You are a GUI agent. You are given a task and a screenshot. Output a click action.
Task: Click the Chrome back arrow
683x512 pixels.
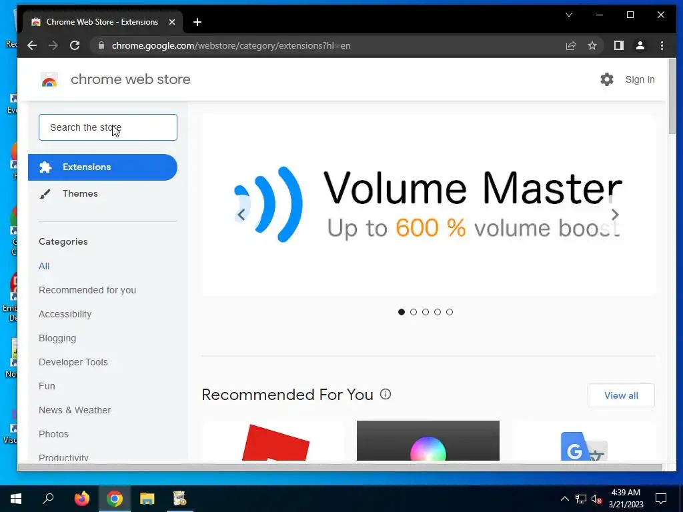(x=32, y=45)
